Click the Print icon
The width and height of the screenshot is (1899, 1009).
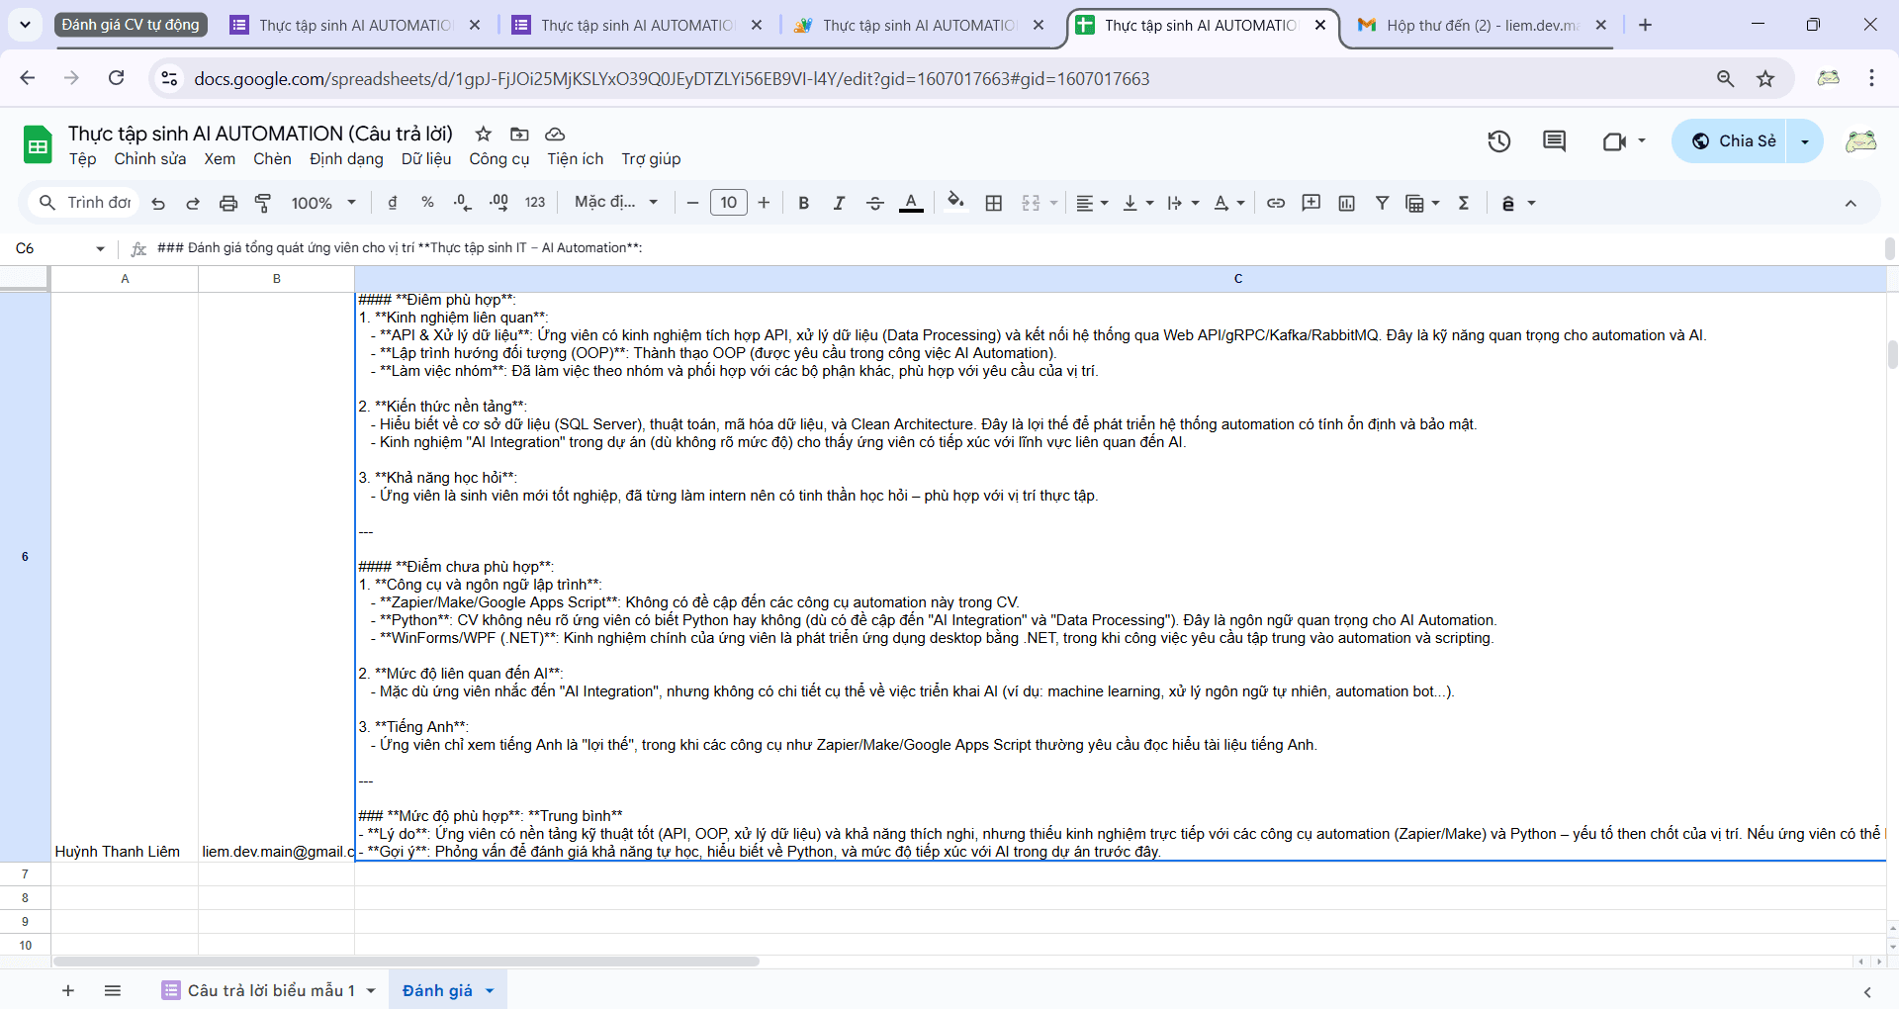pos(228,203)
